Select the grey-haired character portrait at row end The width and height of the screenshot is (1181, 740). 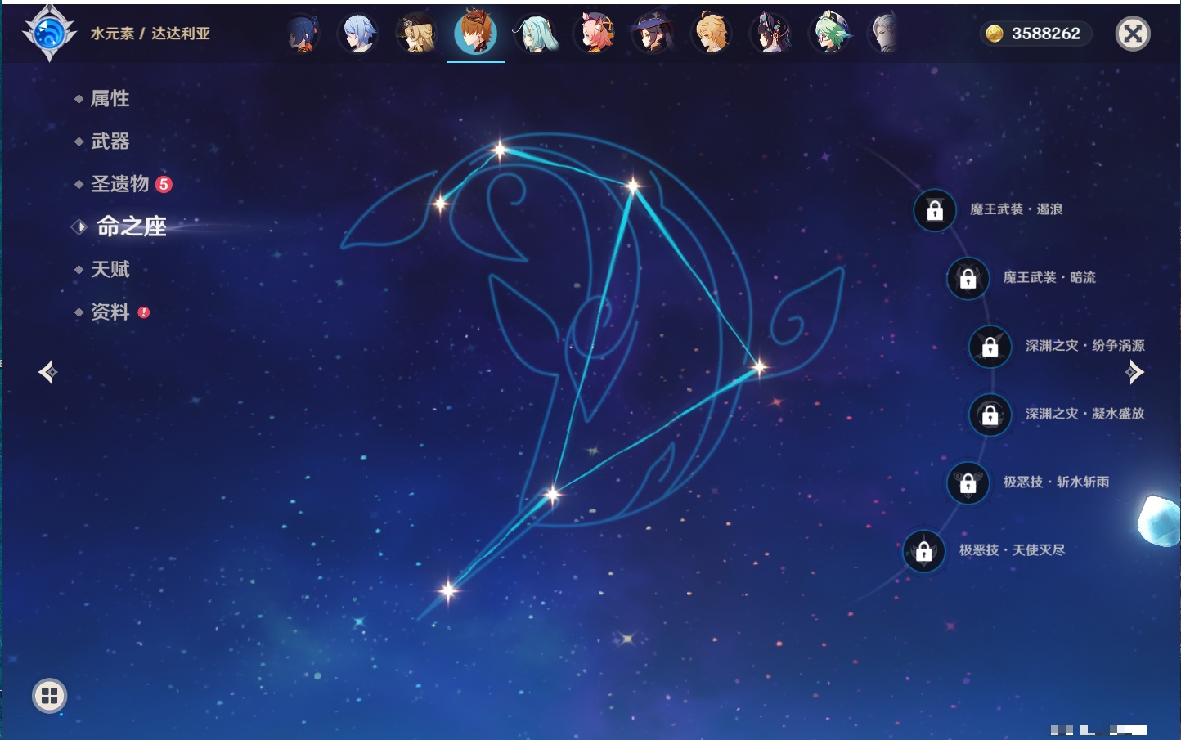click(884, 34)
